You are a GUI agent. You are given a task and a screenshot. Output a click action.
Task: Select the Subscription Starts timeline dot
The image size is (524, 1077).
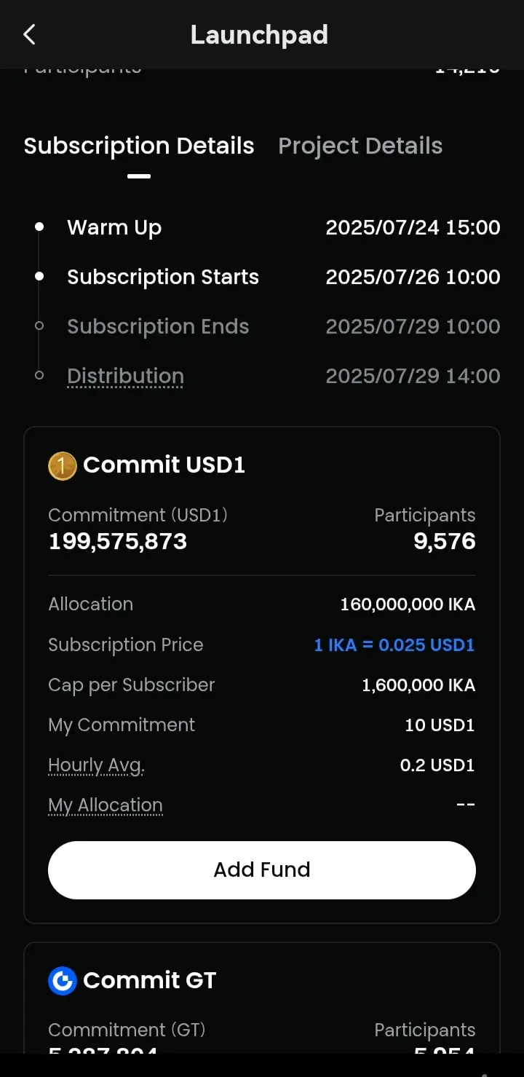tap(39, 277)
